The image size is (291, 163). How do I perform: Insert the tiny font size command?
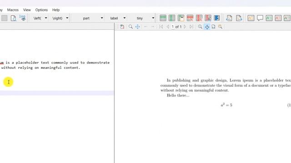[140, 18]
